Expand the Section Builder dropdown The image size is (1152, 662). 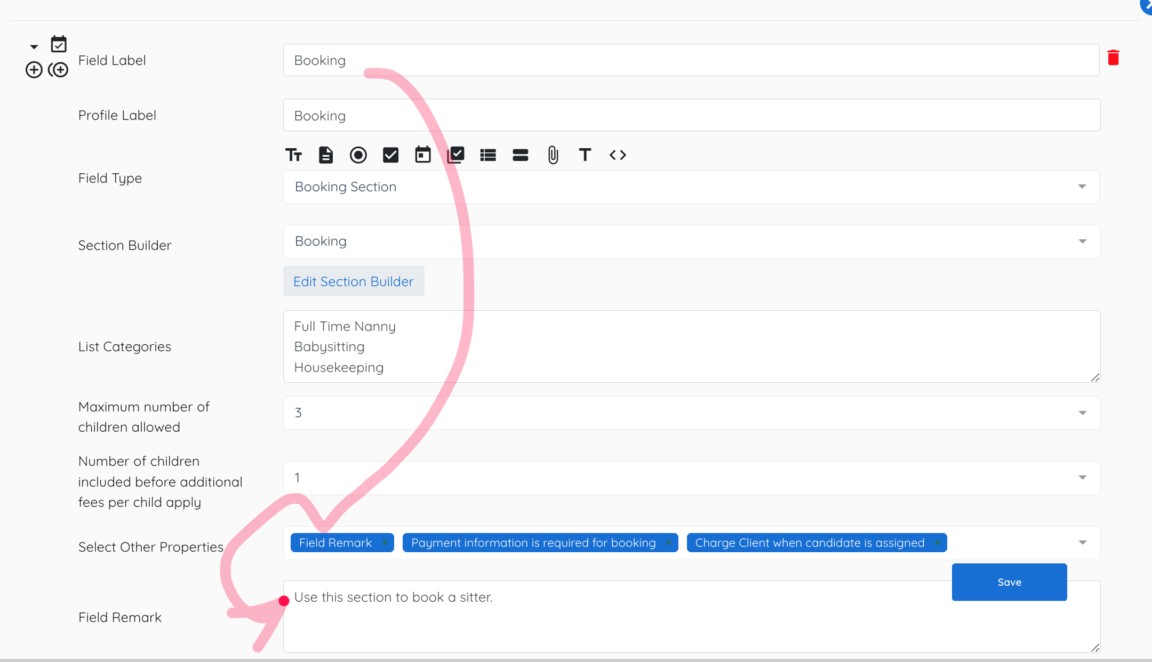click(692, 242)
